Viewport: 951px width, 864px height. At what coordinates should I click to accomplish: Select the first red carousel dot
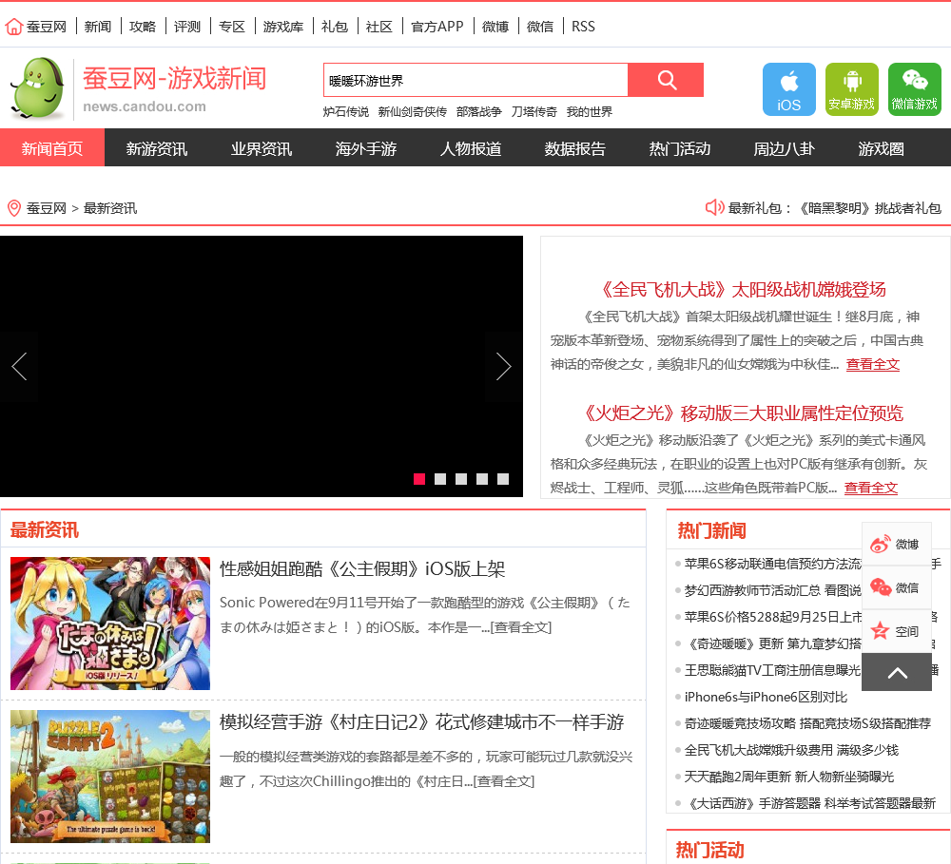point(419,479)
